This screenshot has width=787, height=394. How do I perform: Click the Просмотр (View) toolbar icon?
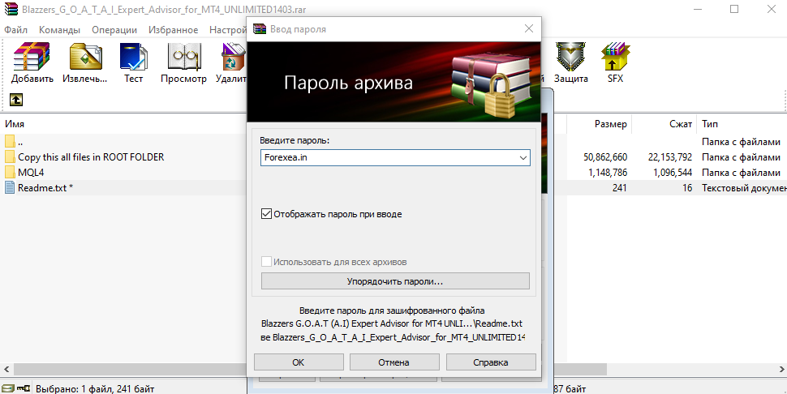[x=183, y=63]
